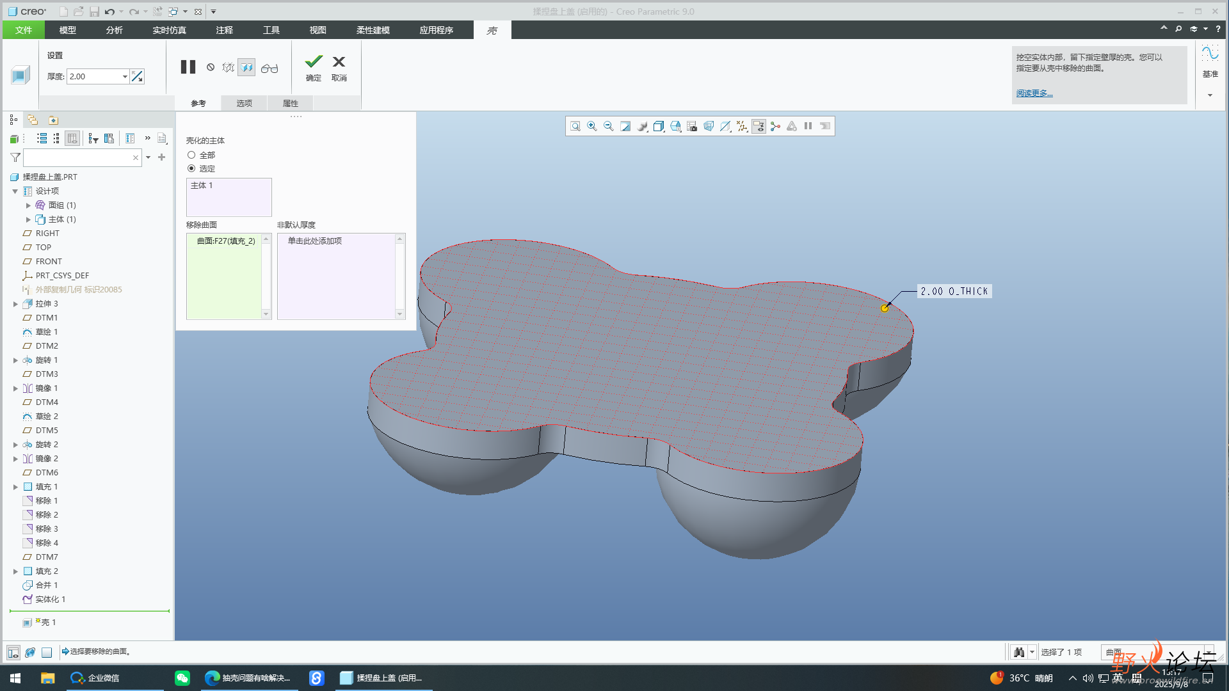Toggle perspective view icon
The height and width of the screenshot is (691, 1229).
709,126
